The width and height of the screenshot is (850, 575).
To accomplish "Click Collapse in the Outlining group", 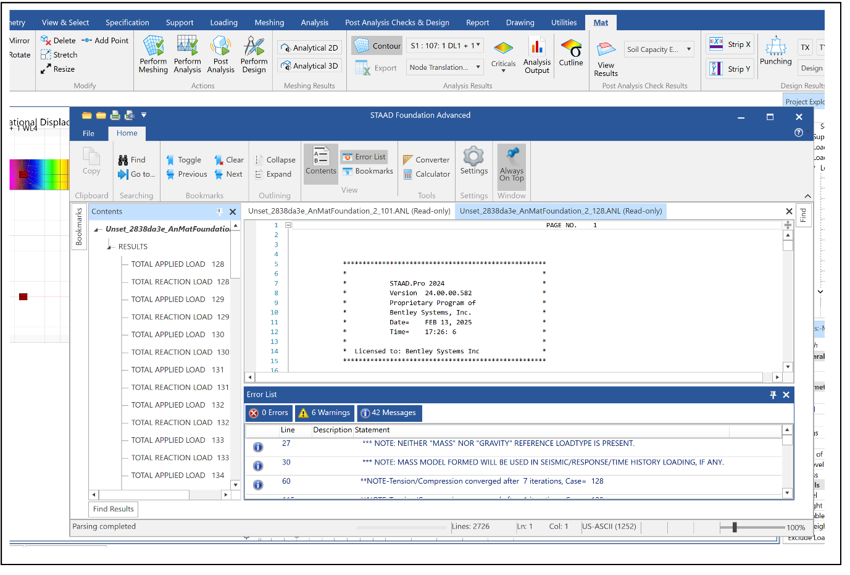I will 275,160.
